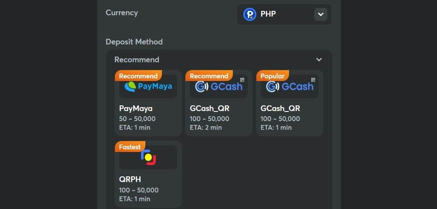The height and width of the screenshot is (209, 437).
Task: Click the Deposit Method label
Action: point(134,42)
